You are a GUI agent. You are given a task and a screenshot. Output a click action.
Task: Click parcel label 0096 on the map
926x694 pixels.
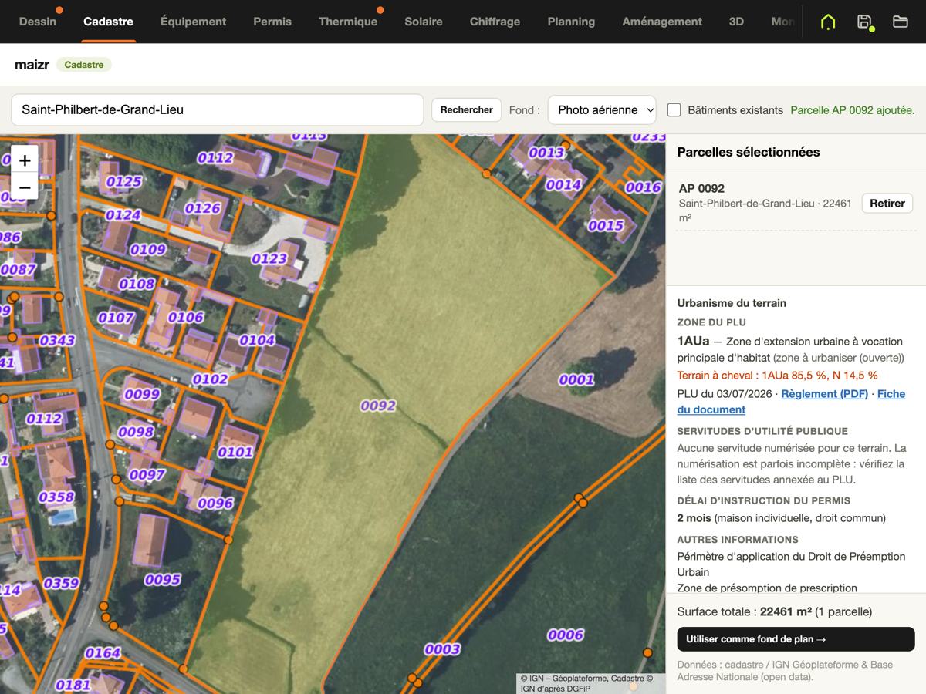click(x=215, y=504)
